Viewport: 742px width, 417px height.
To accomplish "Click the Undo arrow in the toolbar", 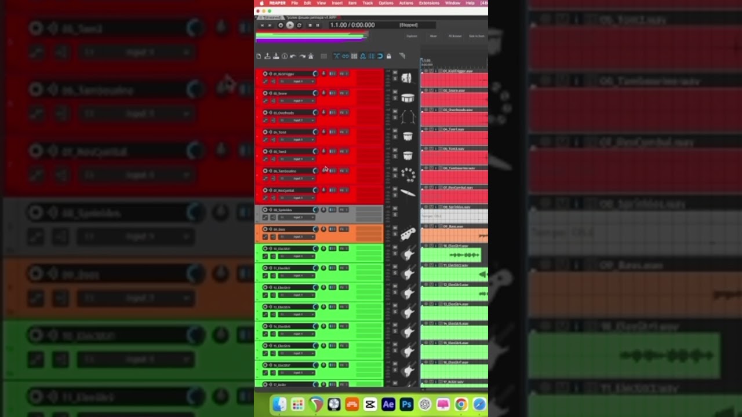I will (293, 56).
